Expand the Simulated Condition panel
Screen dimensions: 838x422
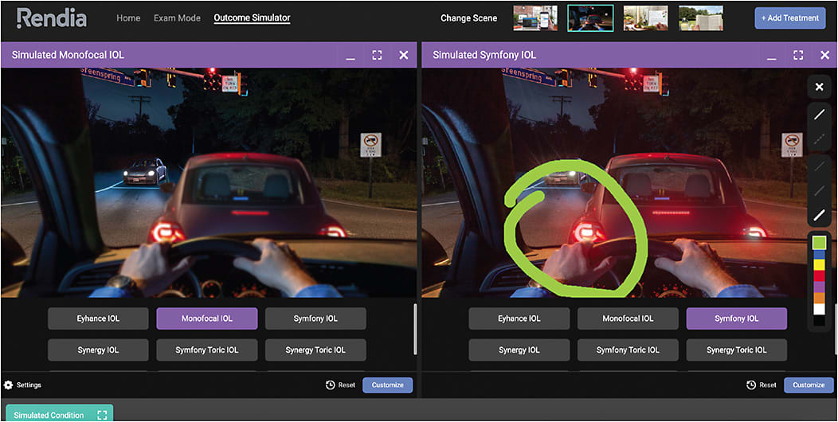(x=103, y=415)
